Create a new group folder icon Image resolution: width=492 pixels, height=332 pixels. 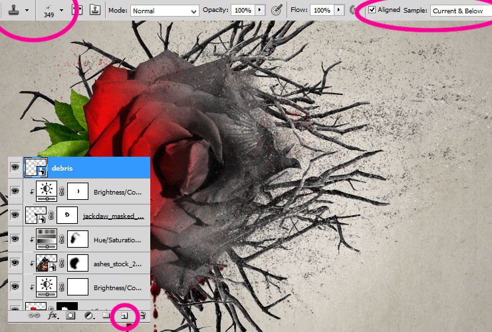point(106,315)
